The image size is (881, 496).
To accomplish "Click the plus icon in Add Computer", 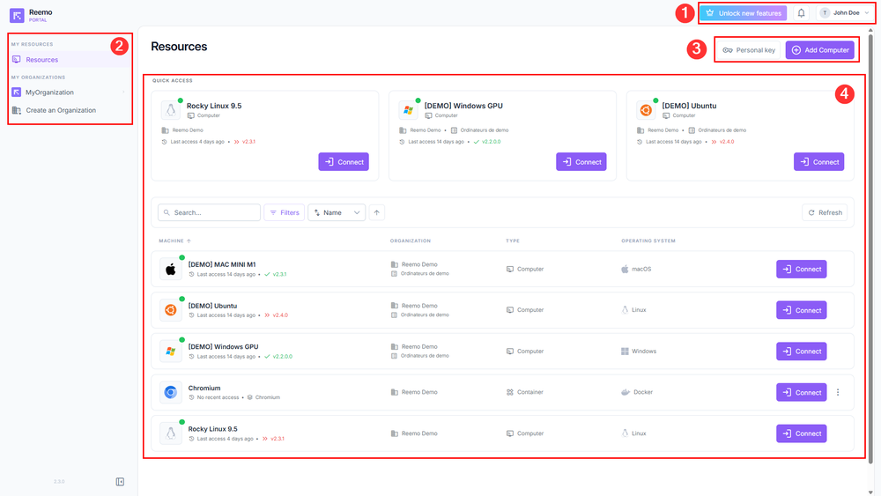I will (x=796, y=50).
